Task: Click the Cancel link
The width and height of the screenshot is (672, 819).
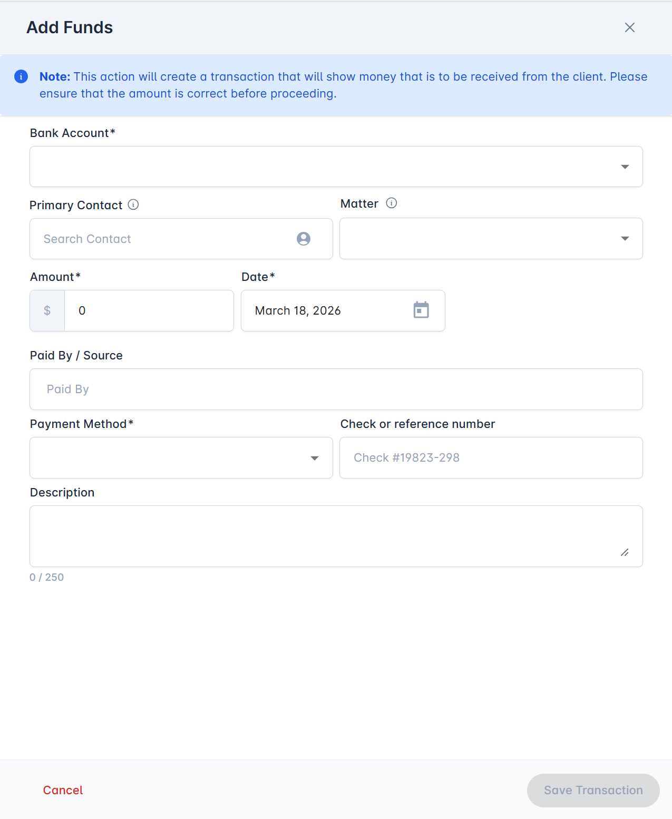Action: [x=63, y=790]
